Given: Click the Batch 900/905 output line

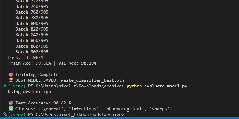Looking at the screenshot, I should (32, 52).
